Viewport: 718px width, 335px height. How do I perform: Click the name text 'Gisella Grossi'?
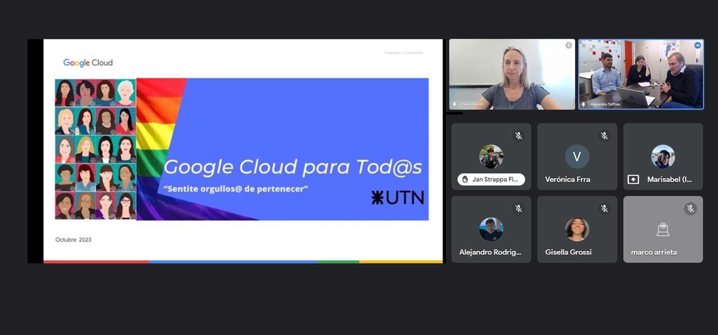click(x=568, y=252)
